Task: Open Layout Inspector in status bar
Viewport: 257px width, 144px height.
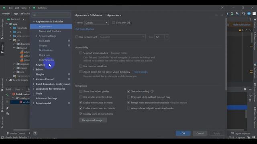Action: point(241,133)
